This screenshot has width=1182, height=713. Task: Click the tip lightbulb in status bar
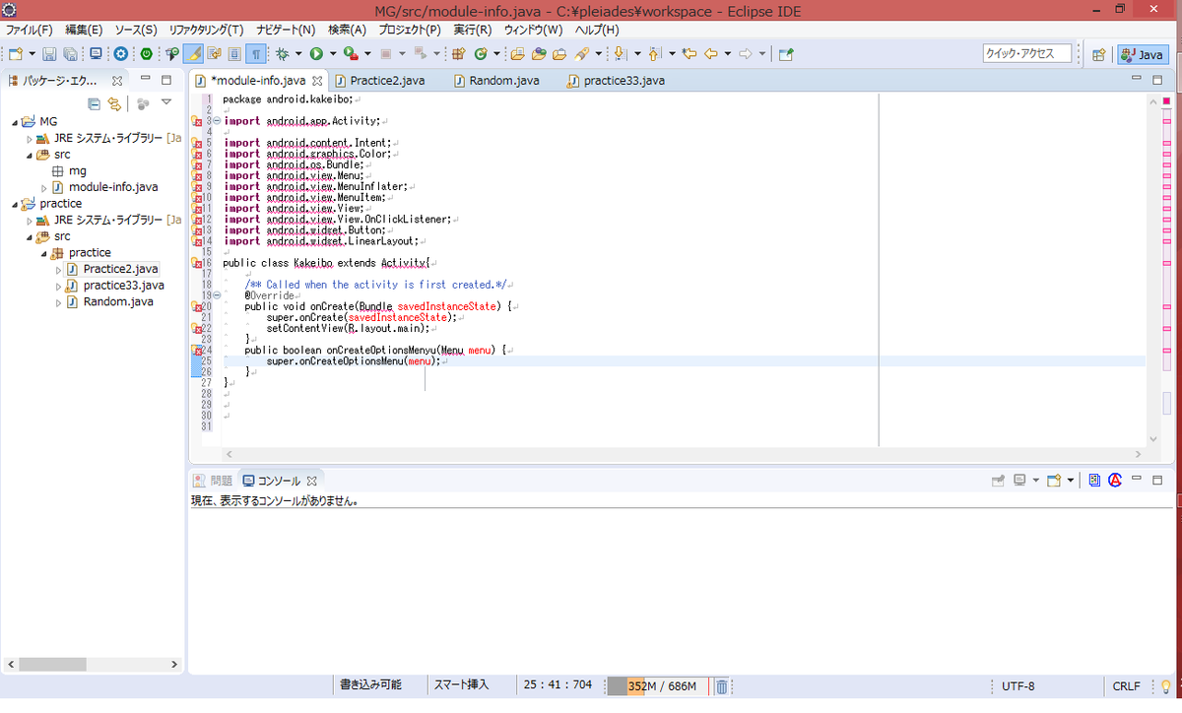pos(1166,686)
